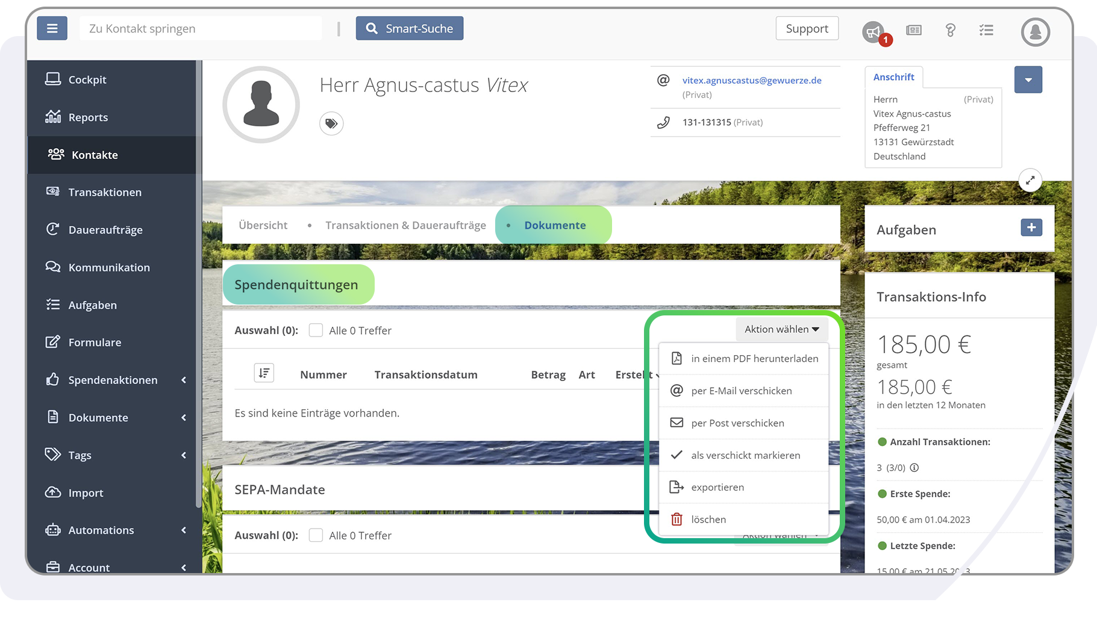Add a new Aufgabe with plus button
The image size is (1097, 617).
(x=1031, y=228)
